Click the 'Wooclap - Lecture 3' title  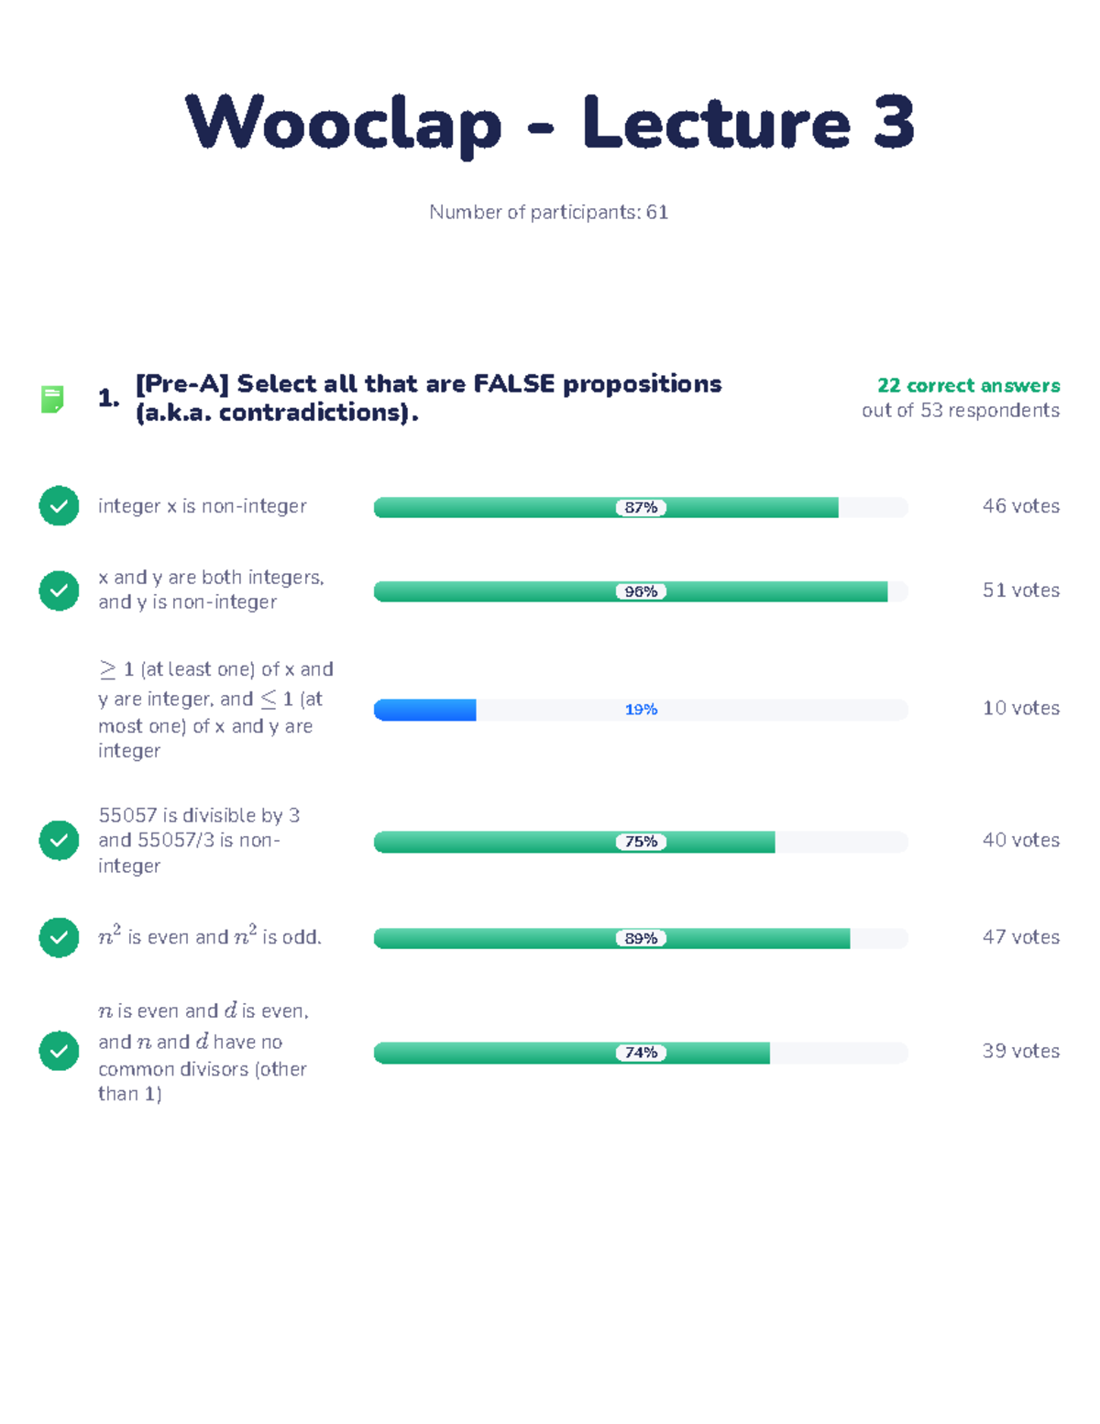click(x=550, y=123)
